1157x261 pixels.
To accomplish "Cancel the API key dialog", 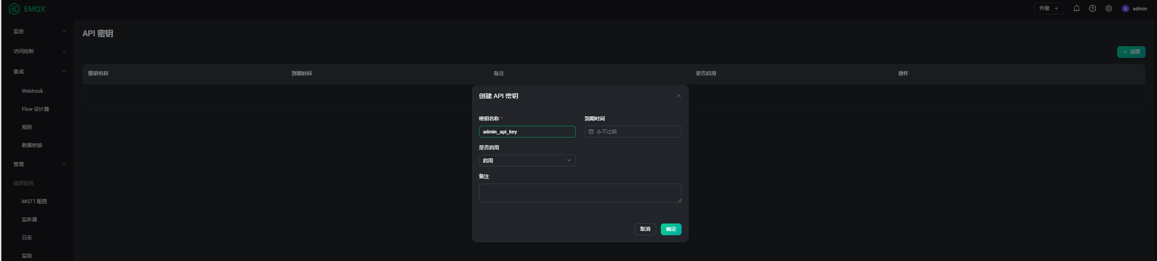I will coord(645,229).
